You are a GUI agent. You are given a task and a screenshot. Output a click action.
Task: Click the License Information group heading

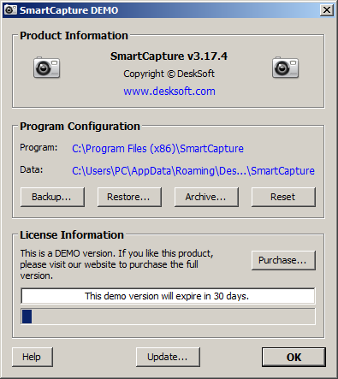(x=72, y=235)
